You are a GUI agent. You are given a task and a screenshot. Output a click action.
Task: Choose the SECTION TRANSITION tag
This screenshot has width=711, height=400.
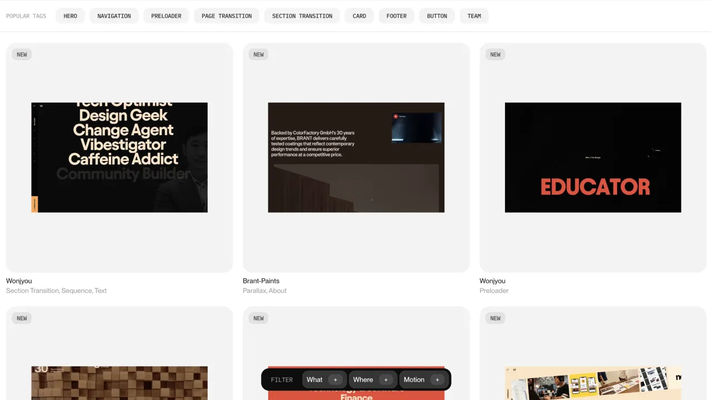tap(302, 16)
